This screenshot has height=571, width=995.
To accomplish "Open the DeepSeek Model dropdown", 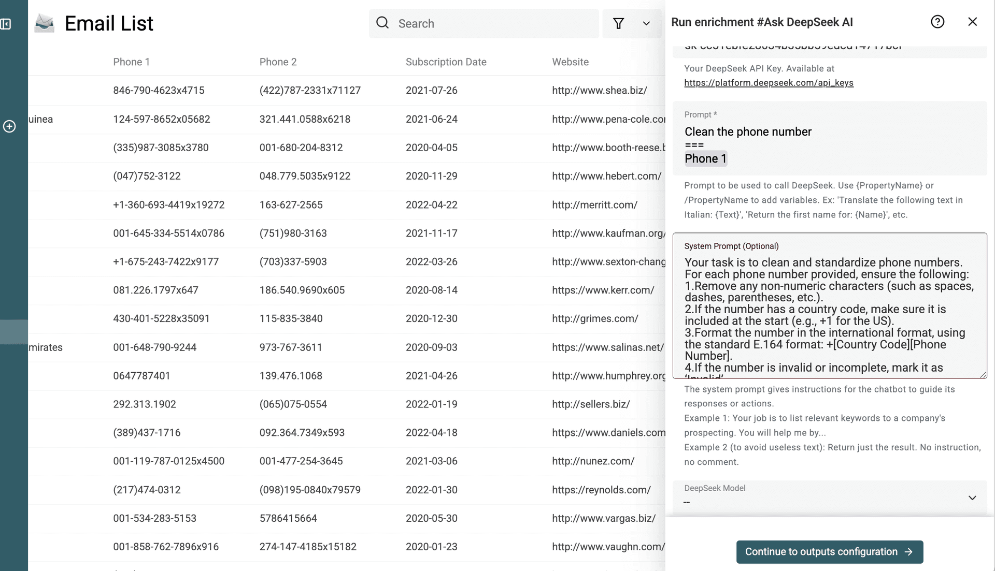I will coord(829,497).
